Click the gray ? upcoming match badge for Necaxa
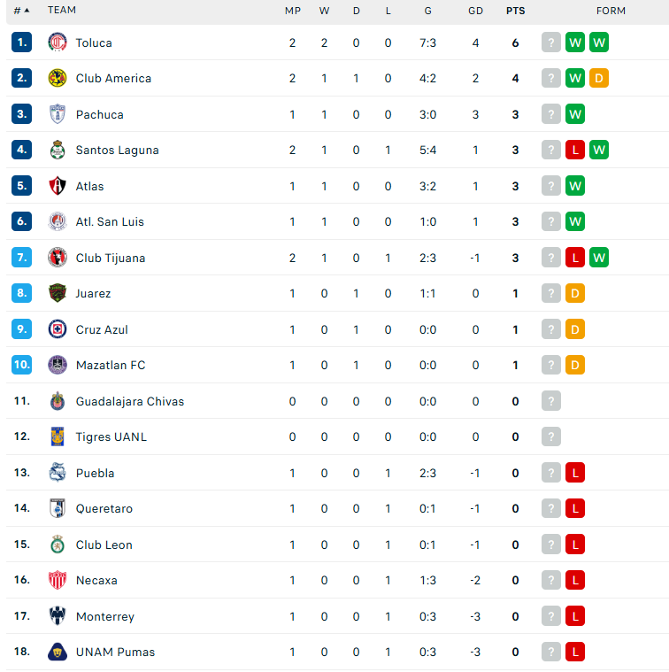The image size is (669, 672). point(550,580)
